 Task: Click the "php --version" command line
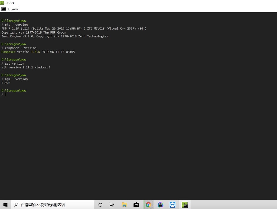(16, 25)
